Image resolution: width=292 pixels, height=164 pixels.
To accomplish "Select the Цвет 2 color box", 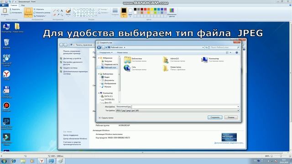I will [x=130, y=12].
